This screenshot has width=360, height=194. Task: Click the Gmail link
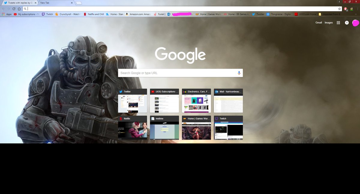[x=319, y=23]
